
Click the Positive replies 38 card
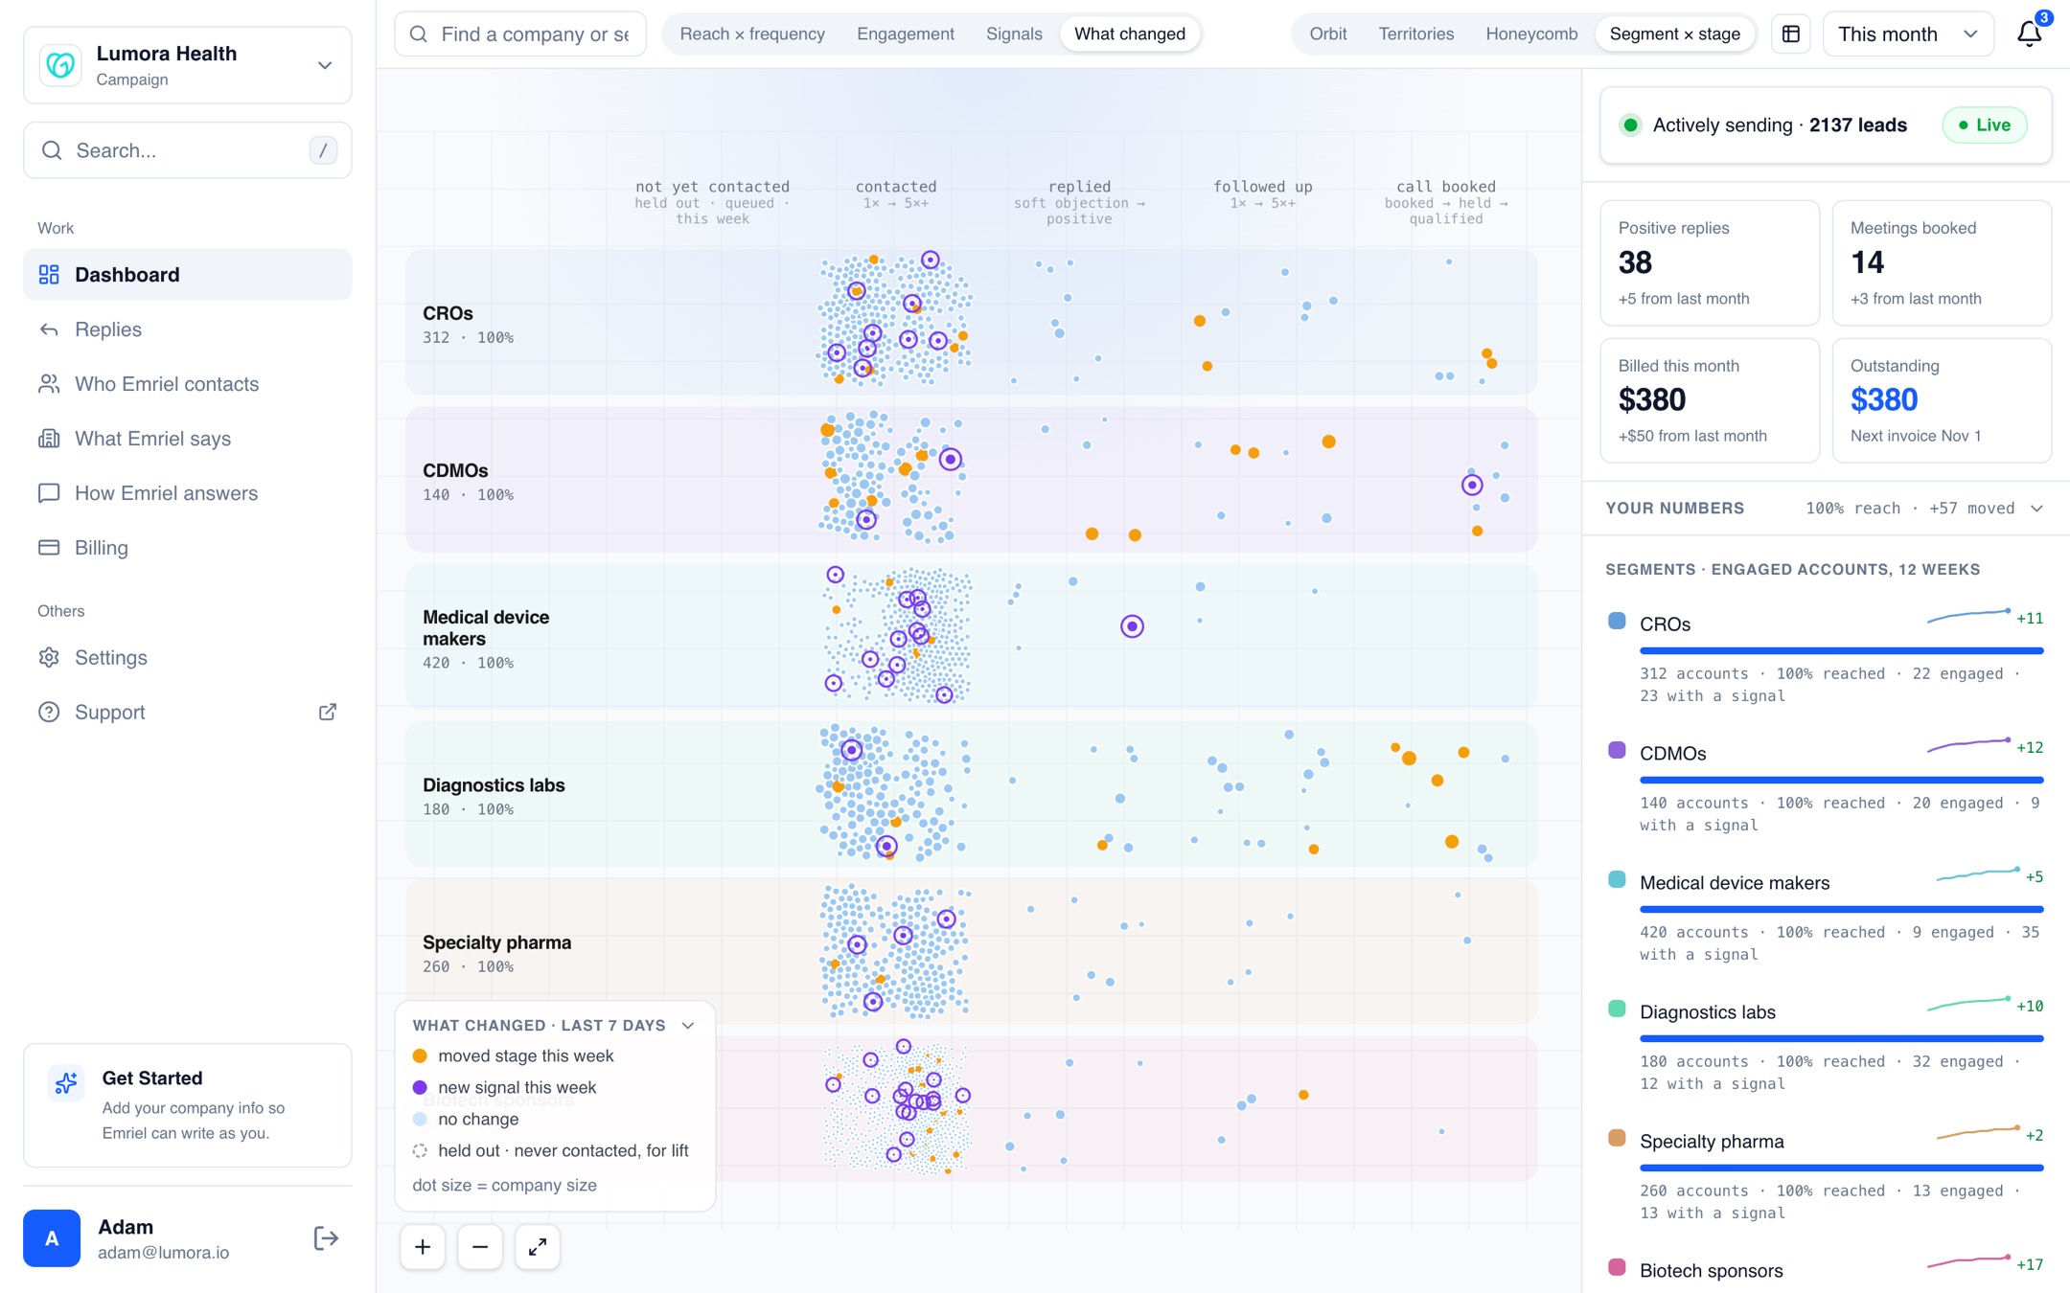1710,263
